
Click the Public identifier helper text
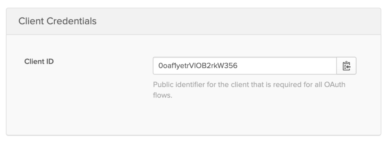tap(249, 90)
